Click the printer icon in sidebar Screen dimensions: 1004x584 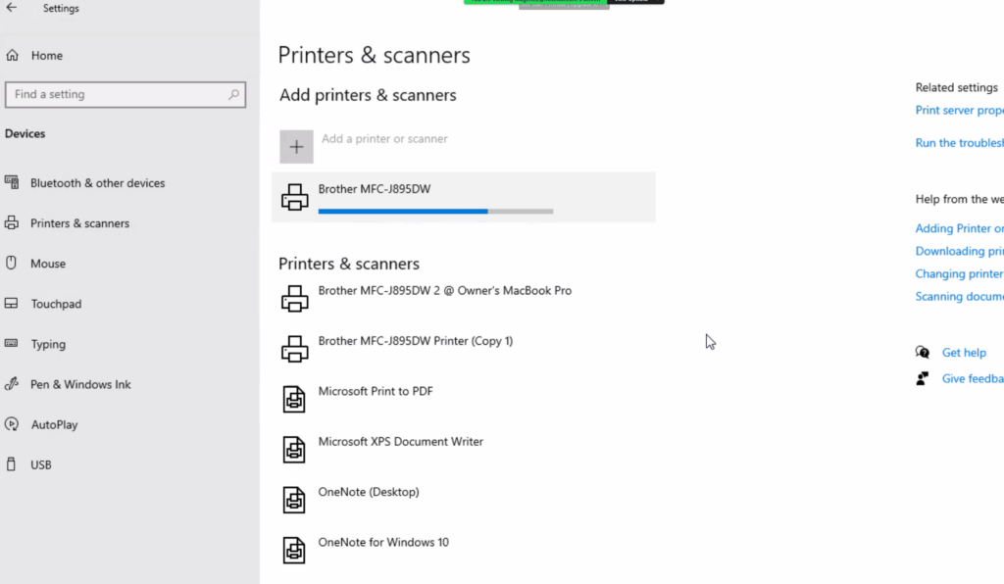(12, 222)
